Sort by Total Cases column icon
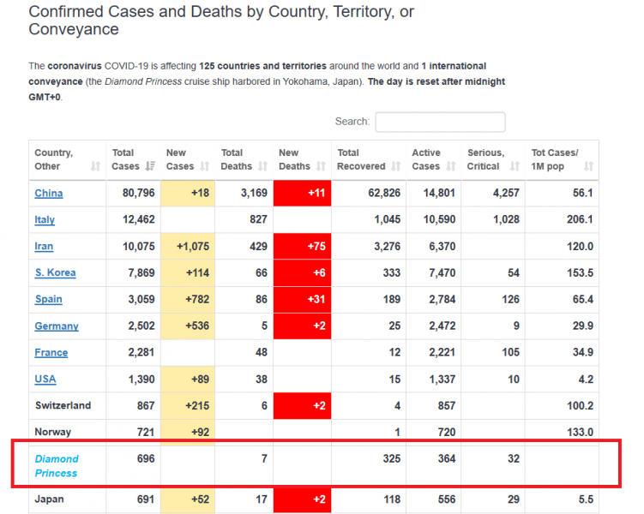Image resolution: width=644 pixels, height=514 pixels. 150,166
